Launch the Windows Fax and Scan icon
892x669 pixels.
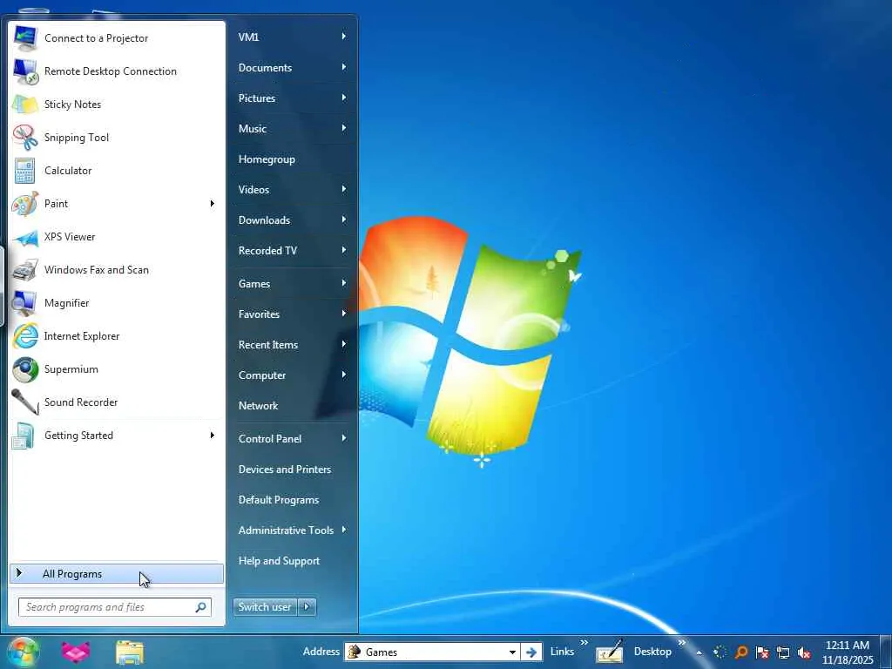coord(25,270)
